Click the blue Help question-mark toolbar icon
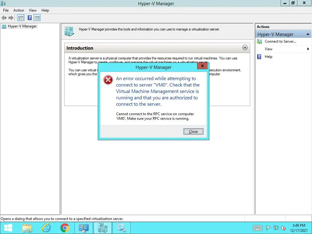 [x=30, y=18]
